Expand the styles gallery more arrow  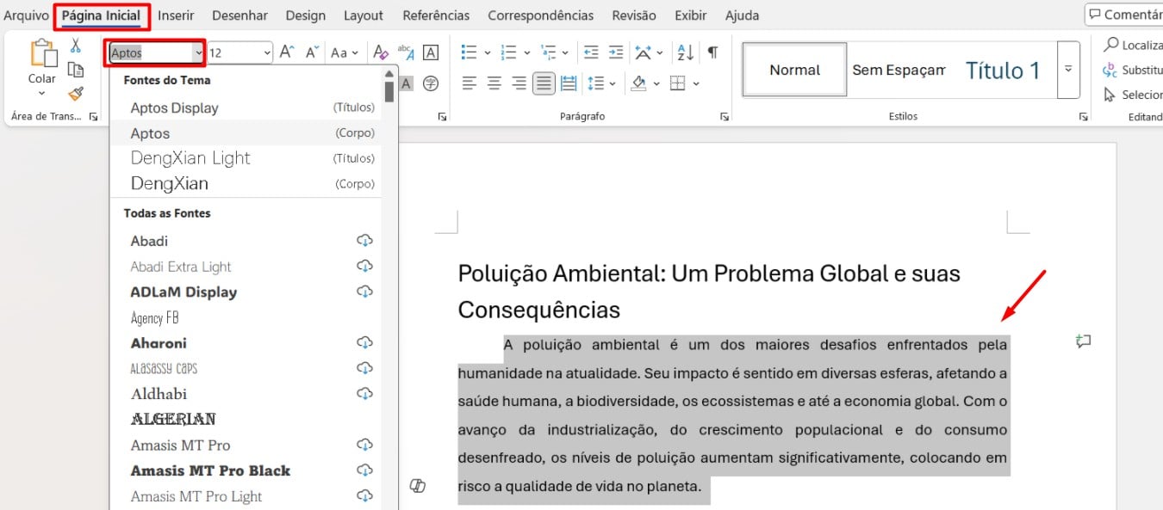[x=1068, y=69]
